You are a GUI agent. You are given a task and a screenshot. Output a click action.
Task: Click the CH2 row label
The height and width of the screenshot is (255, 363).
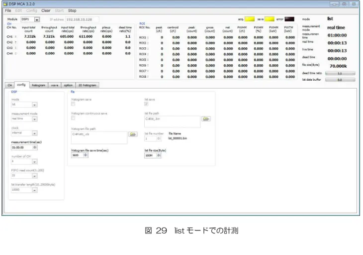click(11, 42)
